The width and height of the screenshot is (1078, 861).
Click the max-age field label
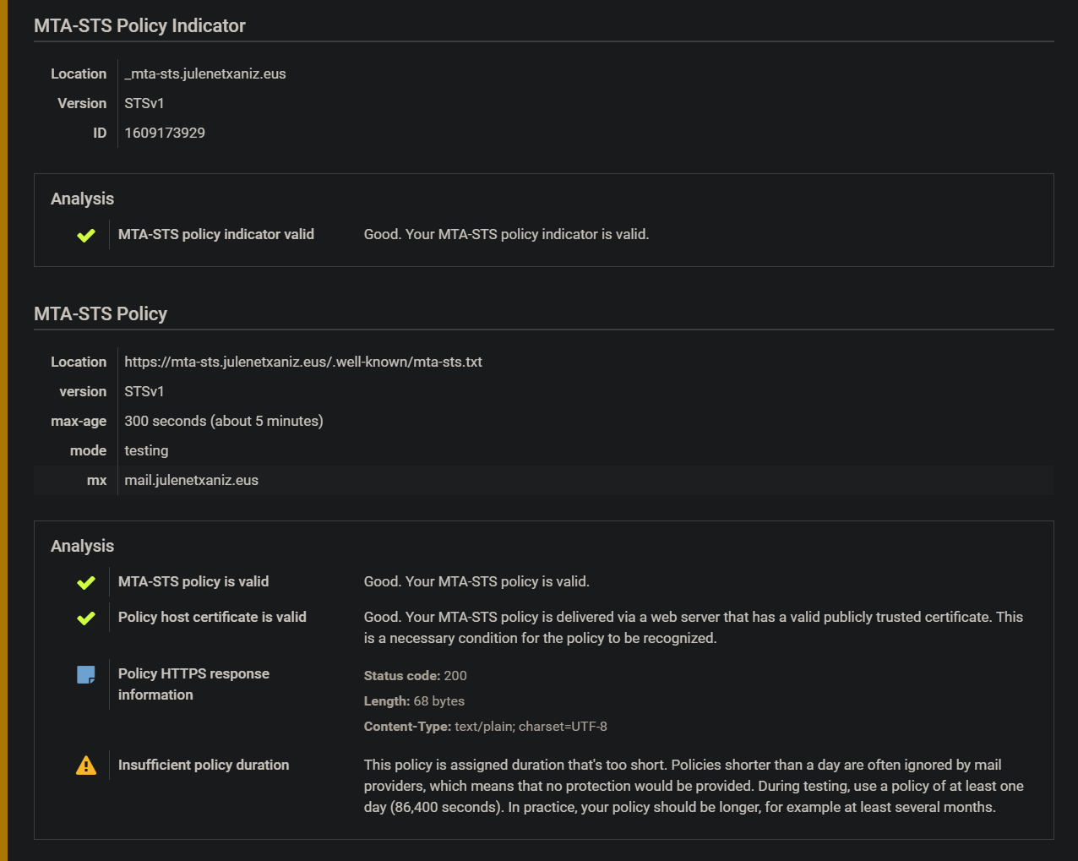pyautogui.click(x=79, y=421)
